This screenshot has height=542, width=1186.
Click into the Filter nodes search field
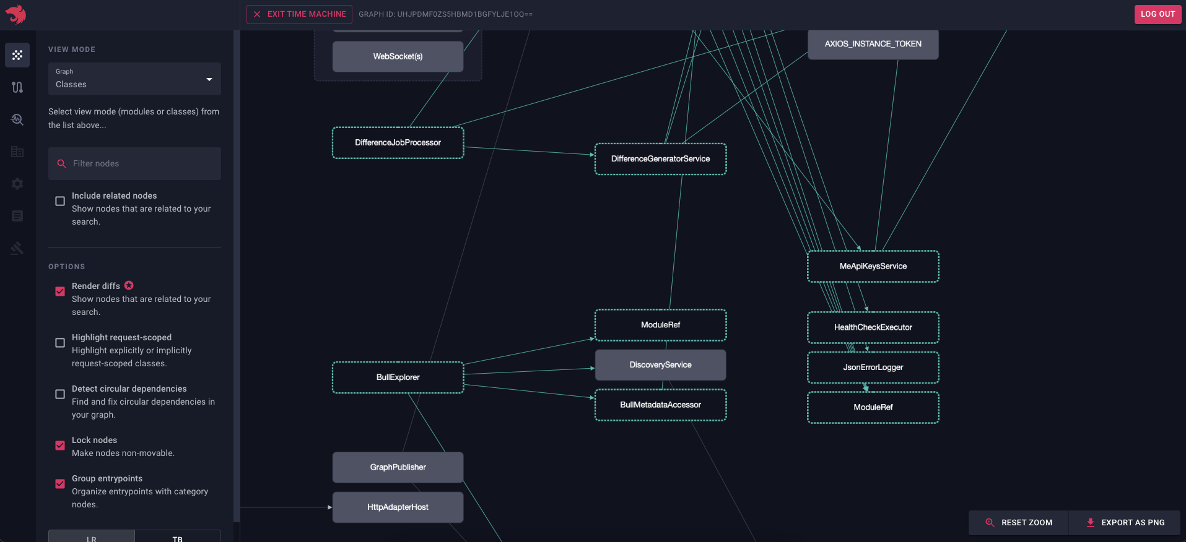click(142, 163)
